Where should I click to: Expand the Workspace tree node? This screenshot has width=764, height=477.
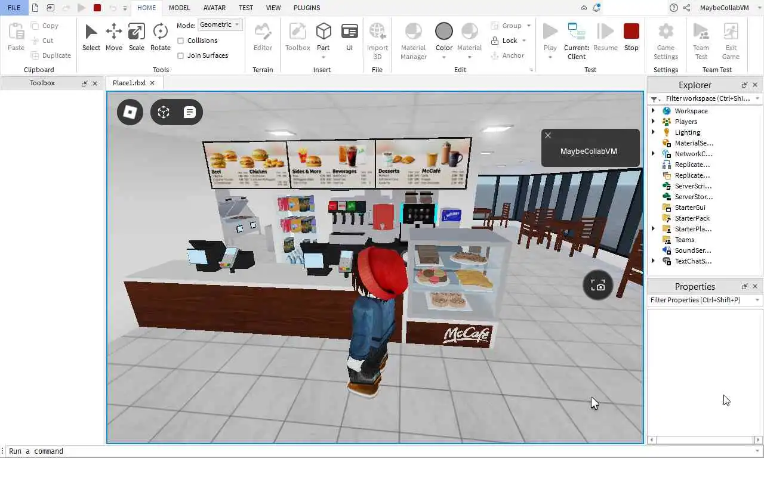point(653,111)
